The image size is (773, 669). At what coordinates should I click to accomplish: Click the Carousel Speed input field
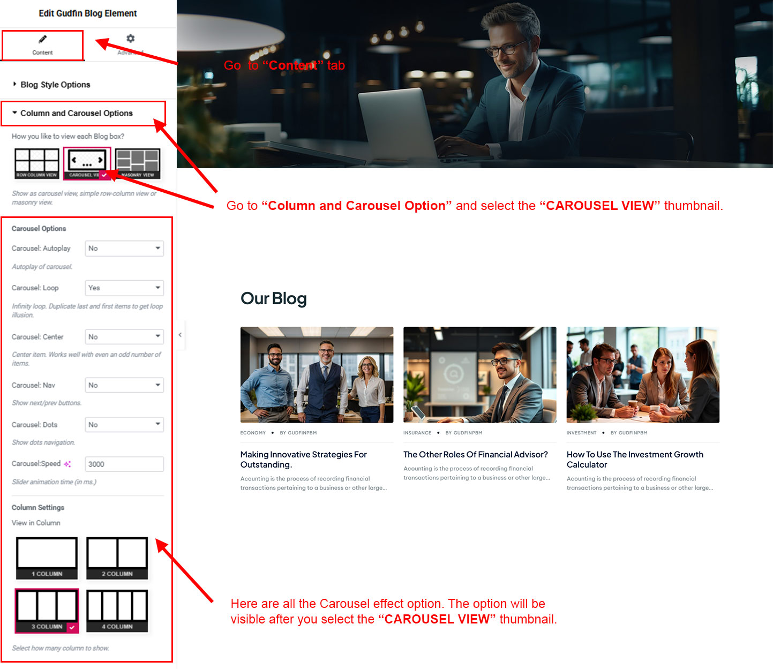(124, 464)
